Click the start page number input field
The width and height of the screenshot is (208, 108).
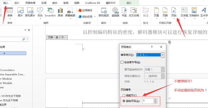(148, 101)
